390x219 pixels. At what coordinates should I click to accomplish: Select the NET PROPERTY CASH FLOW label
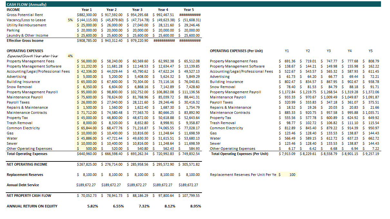click(29, 196)
